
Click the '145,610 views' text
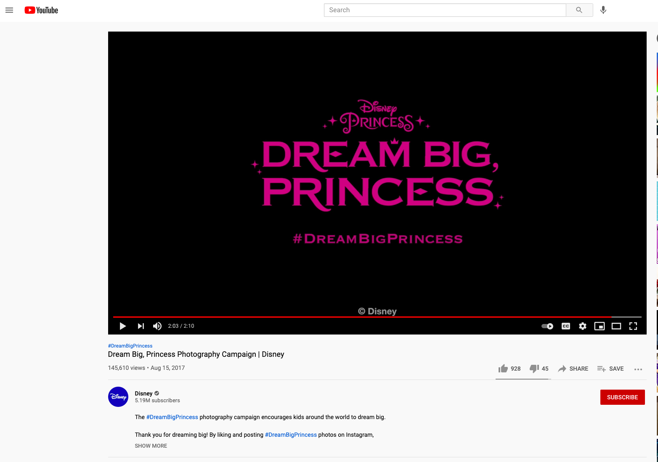(127, 368)
